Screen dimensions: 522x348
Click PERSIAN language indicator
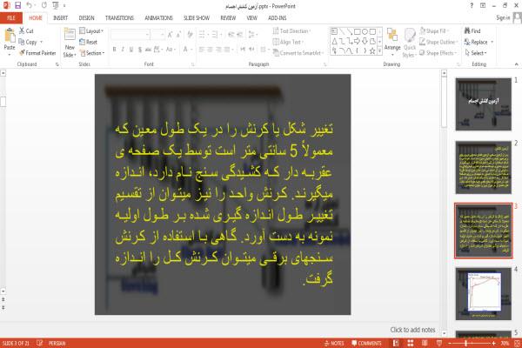(57, 343)
